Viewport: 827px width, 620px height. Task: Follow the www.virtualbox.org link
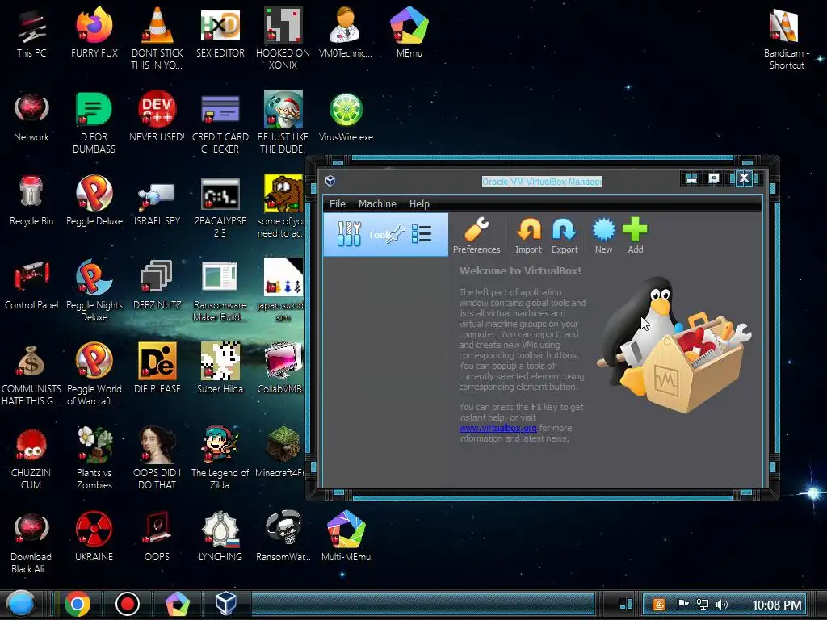pyautogui.click(x=497, y=428)
